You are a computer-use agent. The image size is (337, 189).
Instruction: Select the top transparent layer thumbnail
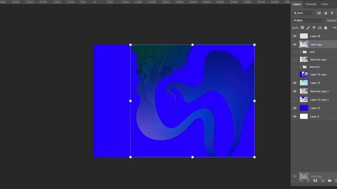click(304, 36)
